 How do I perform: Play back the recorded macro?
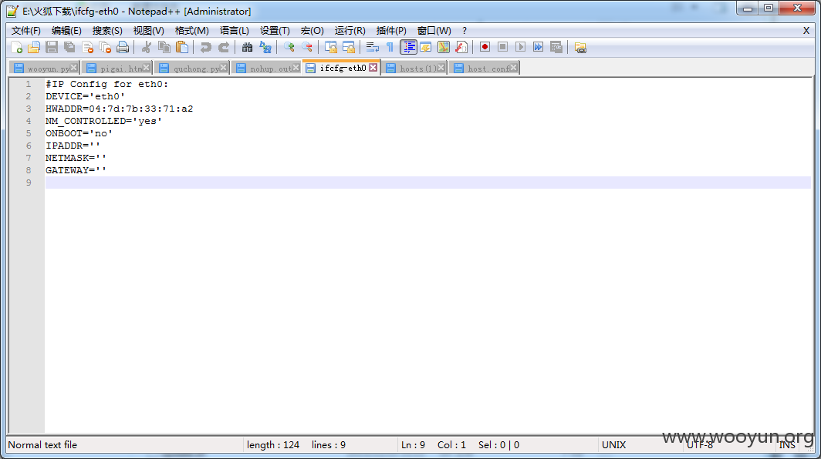[520, 47]
